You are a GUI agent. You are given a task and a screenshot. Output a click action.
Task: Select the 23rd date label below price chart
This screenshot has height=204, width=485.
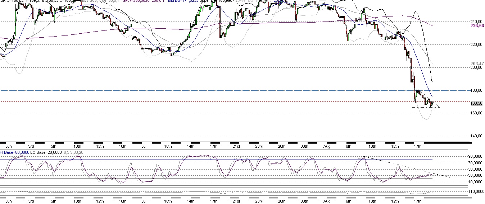click(x=259, y=146)
